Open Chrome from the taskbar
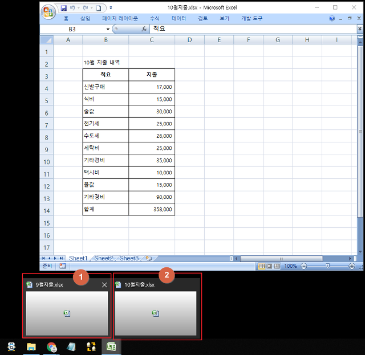 (x=52, y=346)
